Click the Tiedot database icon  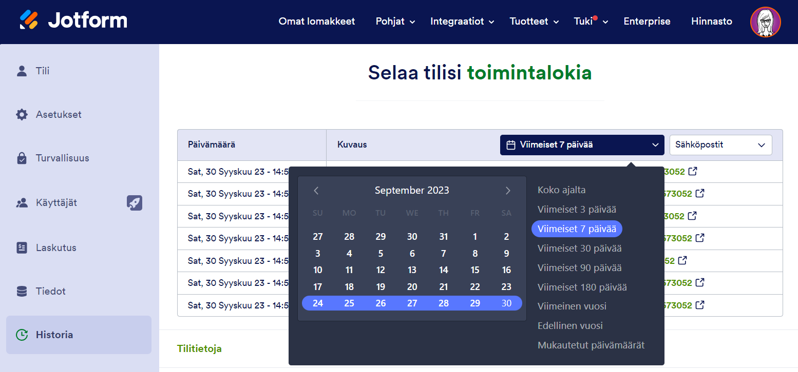[x=22, y=291]
